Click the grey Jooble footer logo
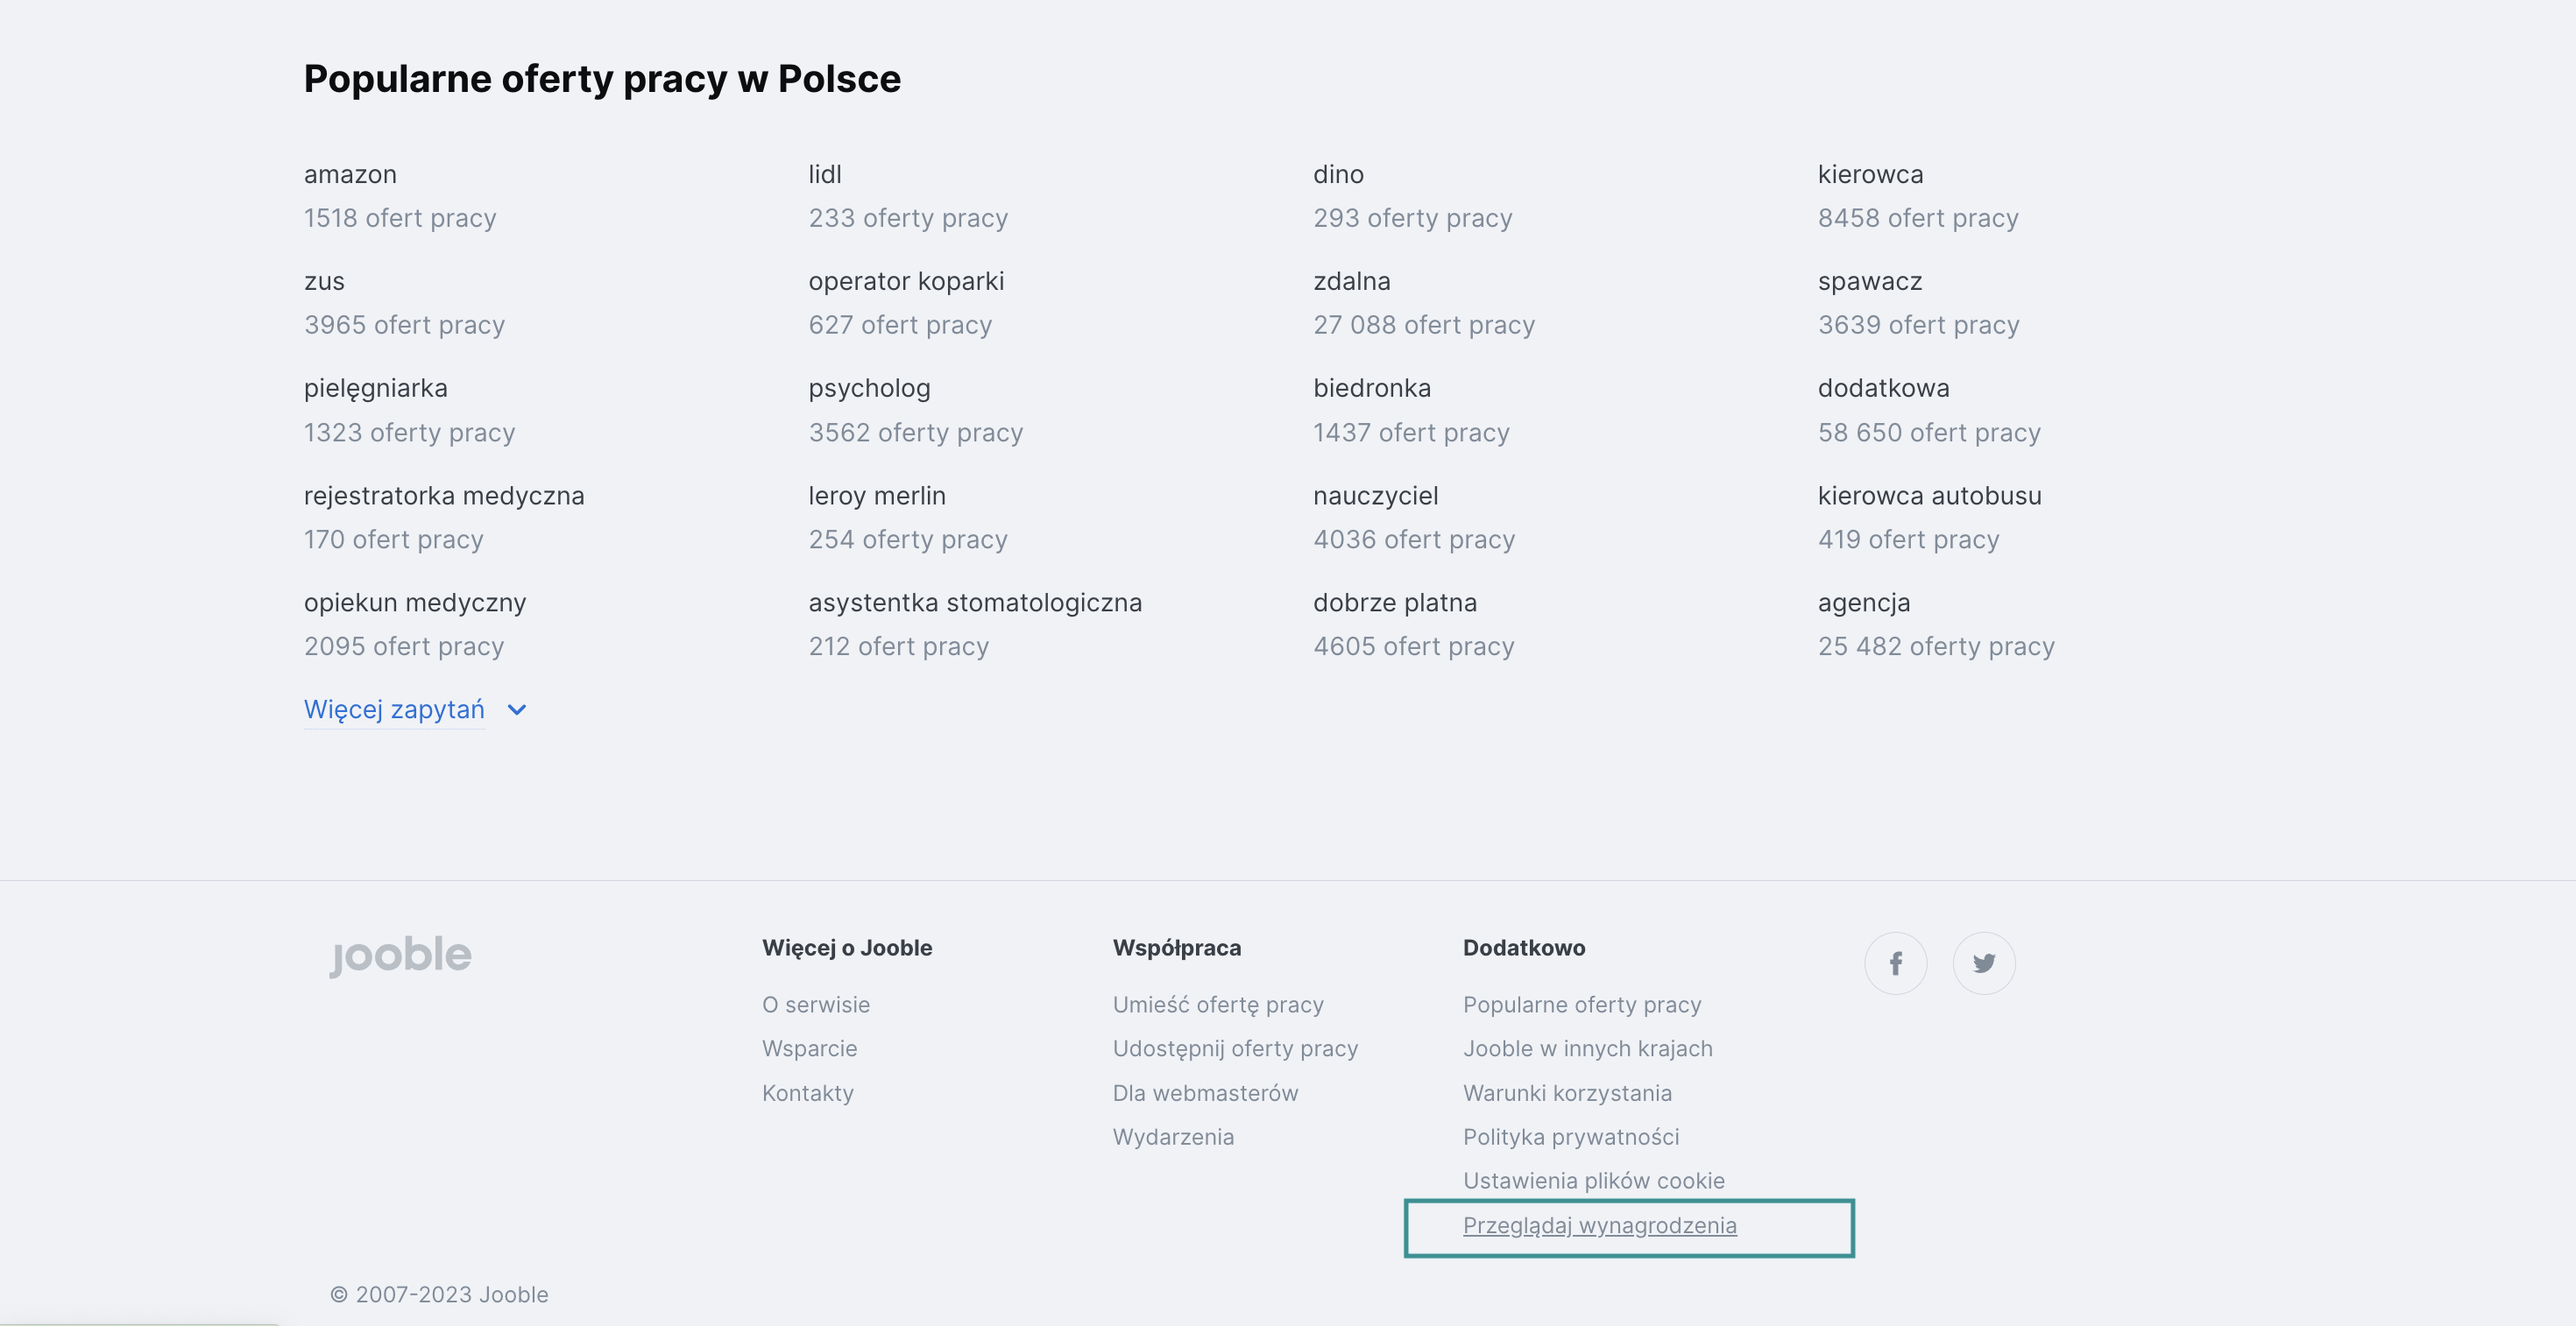This screenshot has width=2576, height=1326. pos(401,956)
